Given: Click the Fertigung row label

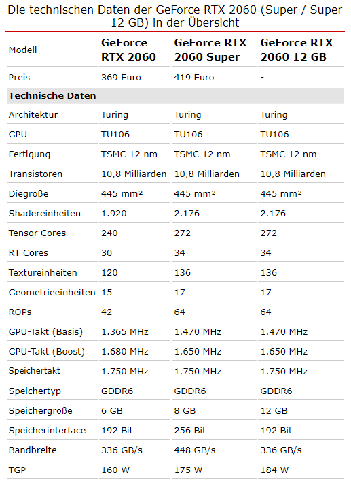Looking at the screenshot, I should [29, 154].
